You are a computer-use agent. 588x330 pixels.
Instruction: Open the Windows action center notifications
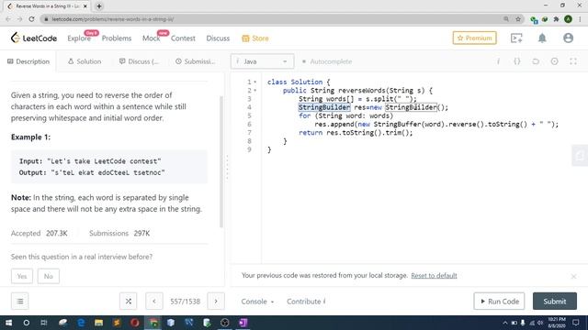pos(576,323)
